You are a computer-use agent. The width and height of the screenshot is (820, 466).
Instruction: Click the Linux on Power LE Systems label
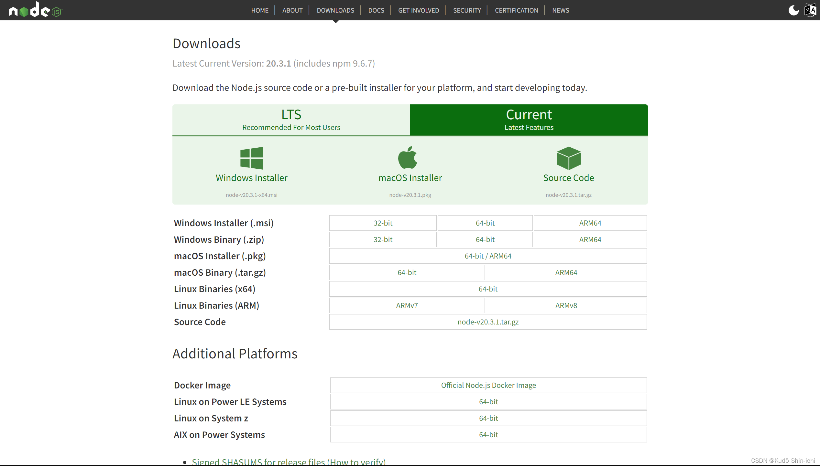[x=230, y=402]
